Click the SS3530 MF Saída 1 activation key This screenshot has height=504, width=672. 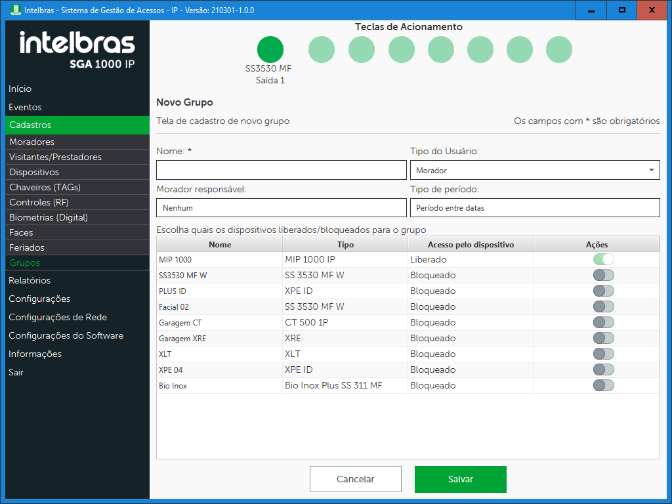pyautogui.click(x=270, y=50)
